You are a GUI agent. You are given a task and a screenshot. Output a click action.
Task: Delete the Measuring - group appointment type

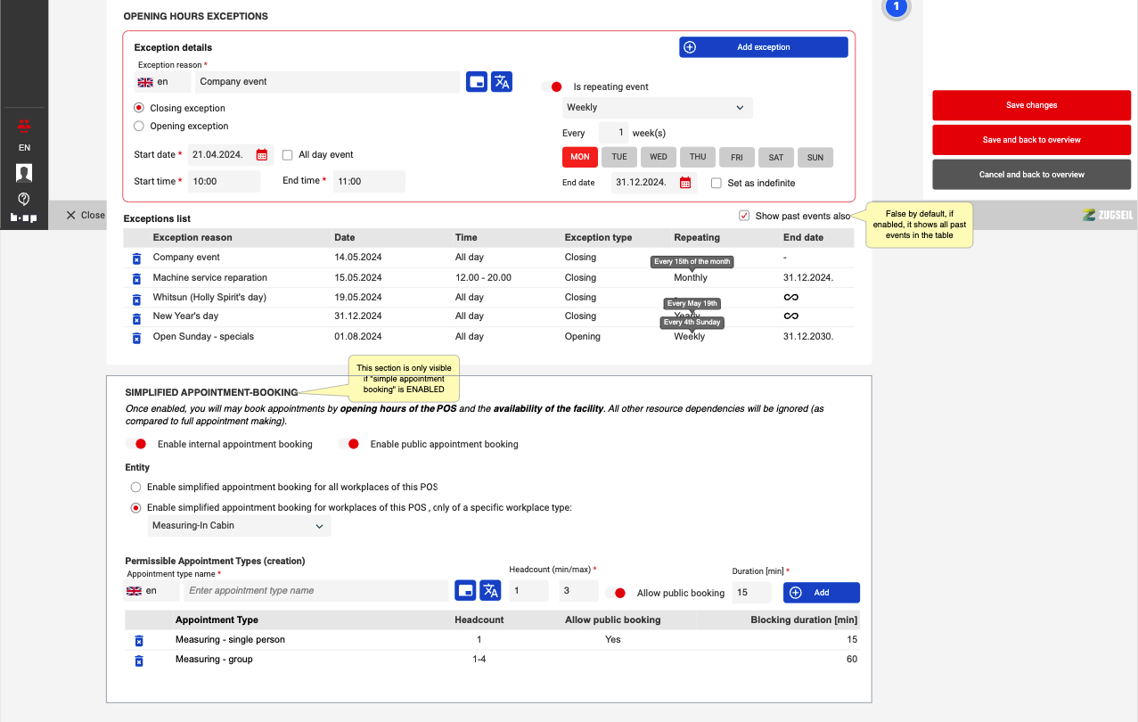tap(138, 660)
